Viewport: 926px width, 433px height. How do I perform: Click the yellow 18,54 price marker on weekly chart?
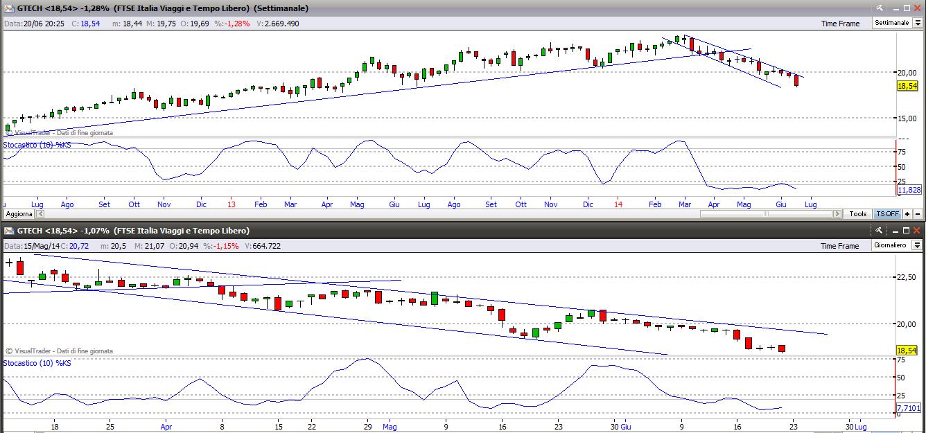[907, 86]
